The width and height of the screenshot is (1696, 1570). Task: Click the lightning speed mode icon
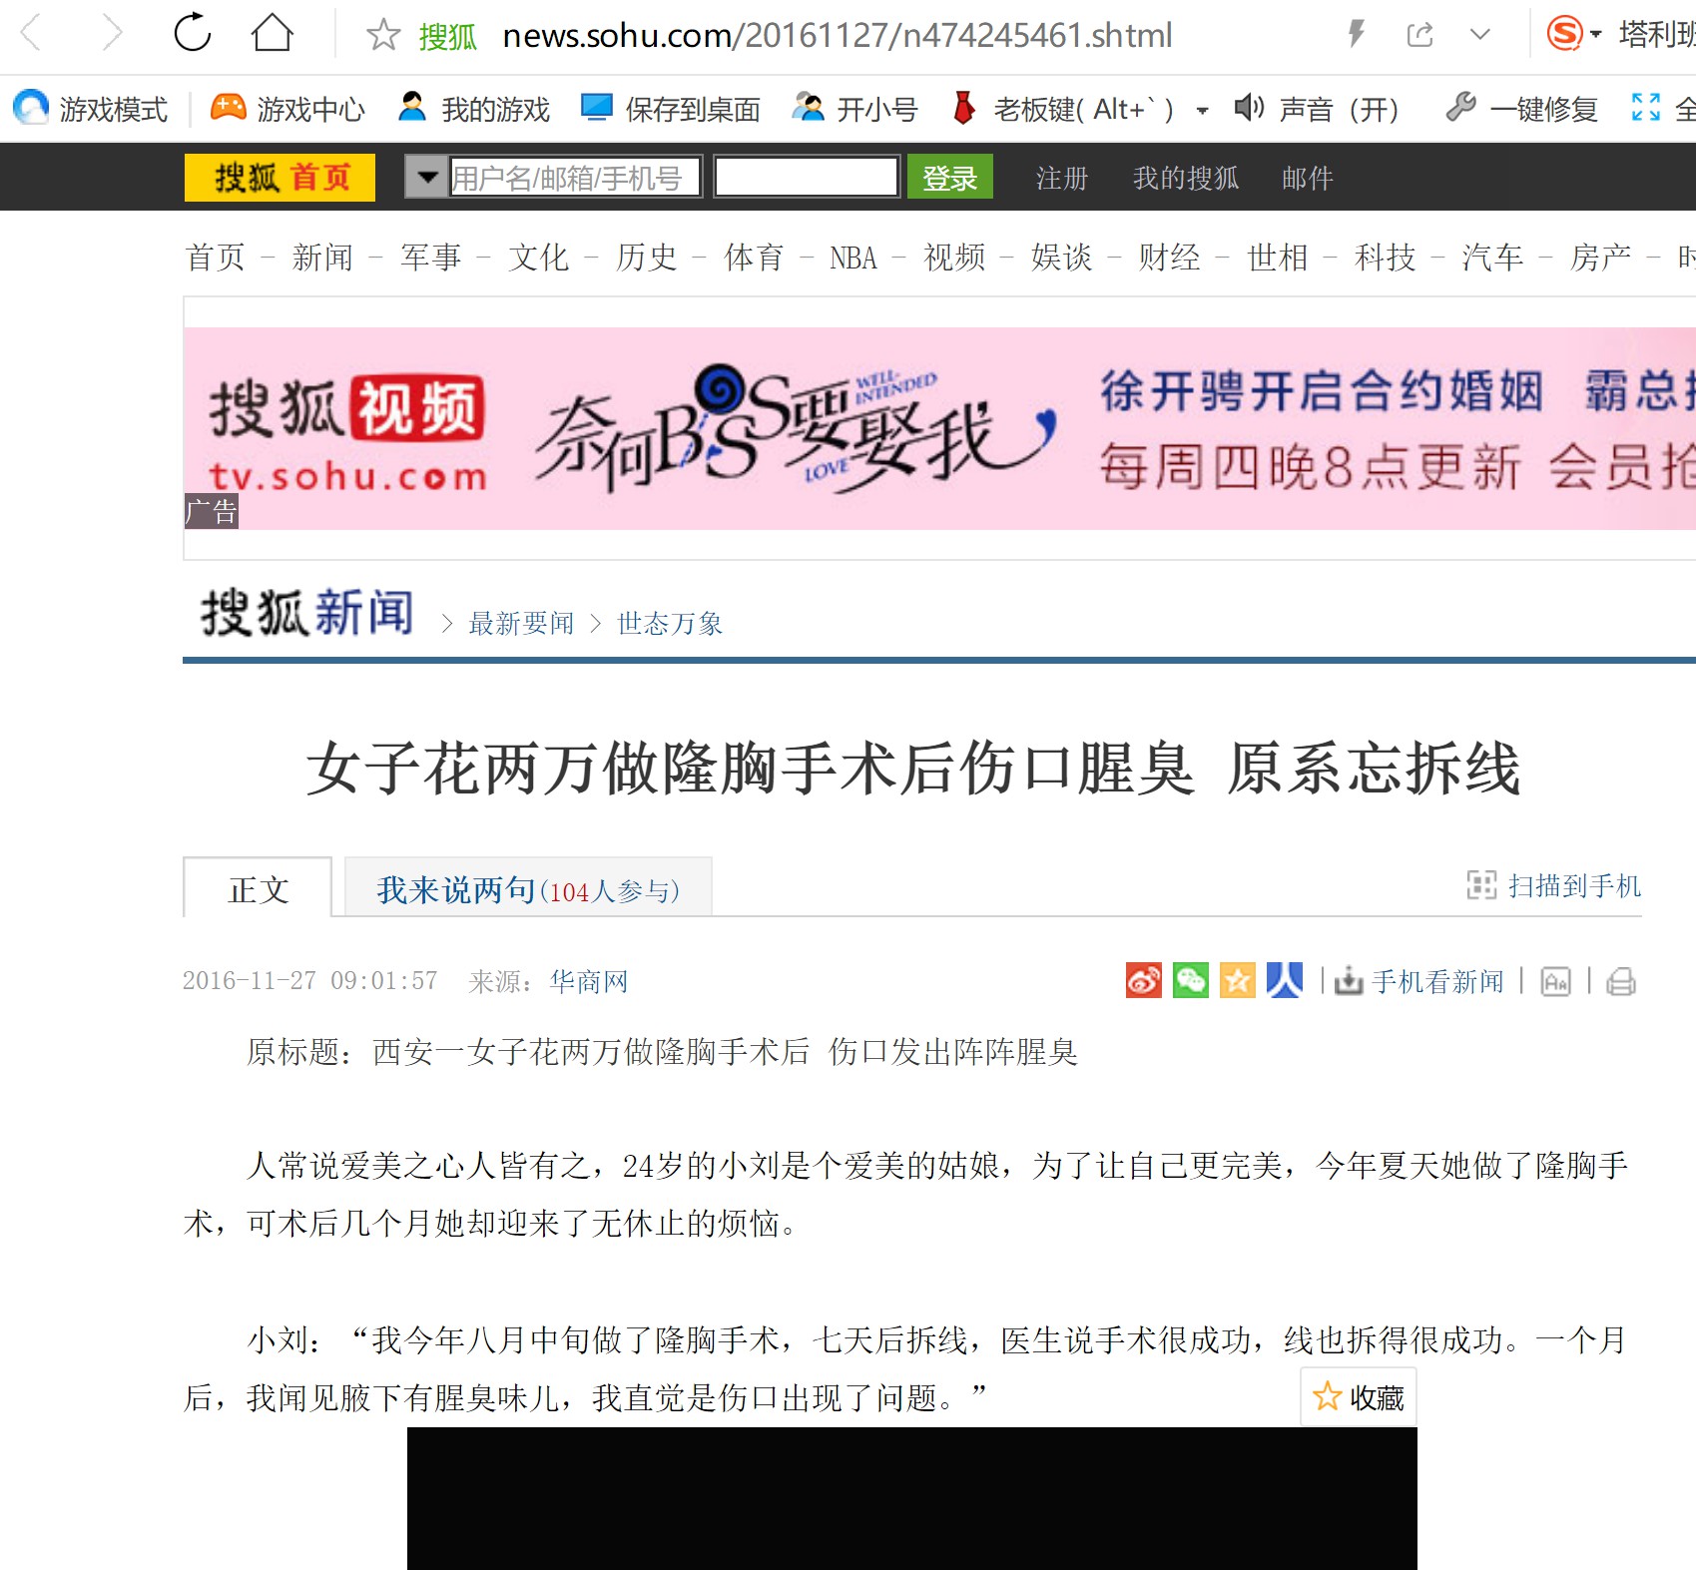[x=1356, y=35]
